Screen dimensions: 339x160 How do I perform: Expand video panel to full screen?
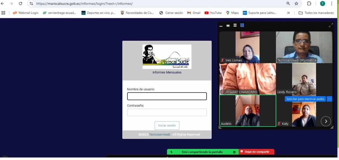pyautogui.click(x=331, y=25)
